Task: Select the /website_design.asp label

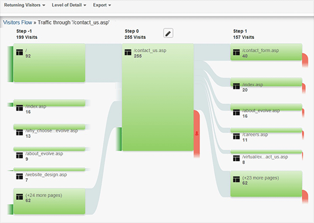Action: [x=46, y=175]
